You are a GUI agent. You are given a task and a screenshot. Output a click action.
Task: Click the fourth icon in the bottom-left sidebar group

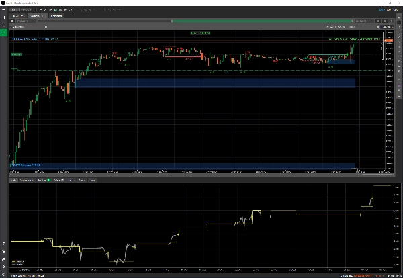(x=3, y=267)
